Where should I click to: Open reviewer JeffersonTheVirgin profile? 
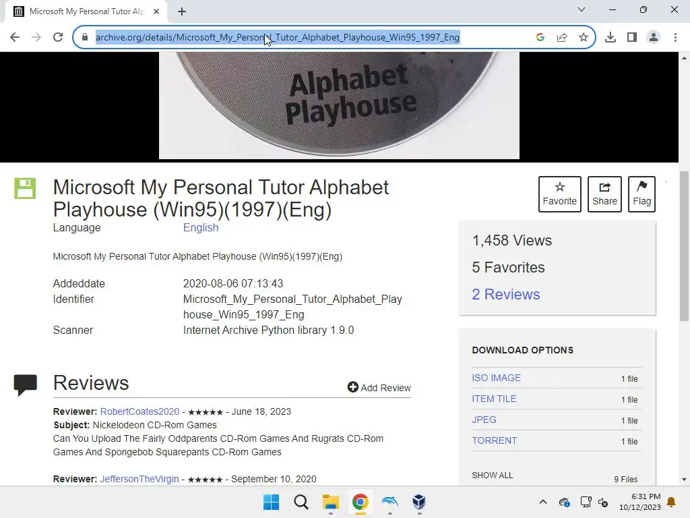pos(139,479)
